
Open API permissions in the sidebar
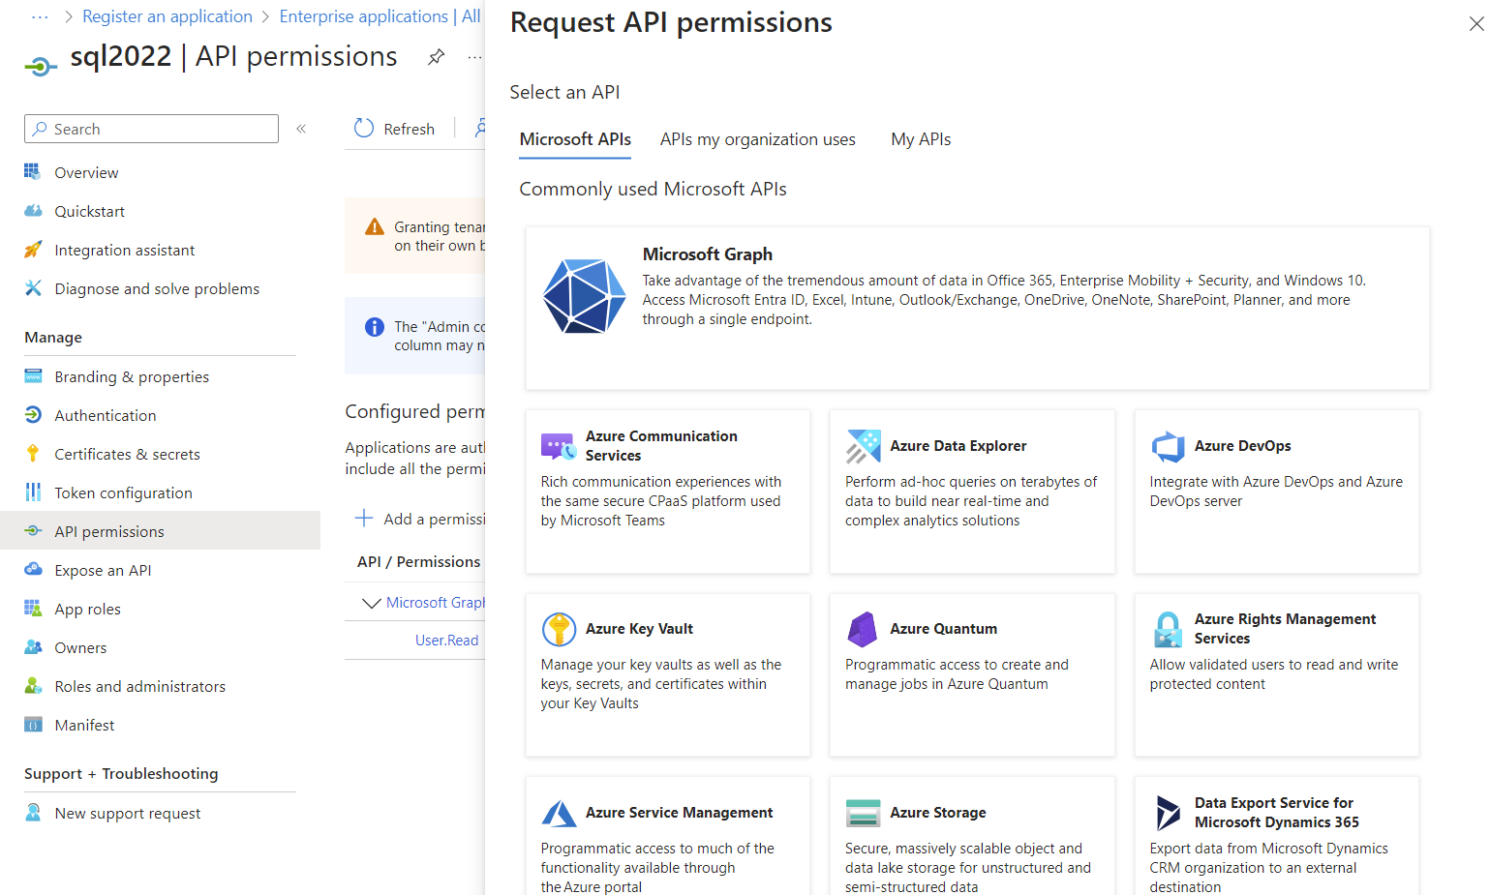160,530
